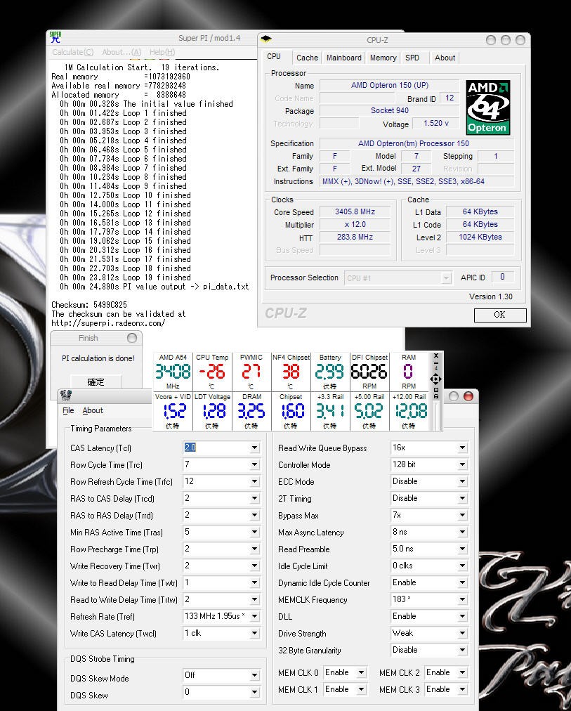Click the AMD64 Opteron logo in CPU-Z
Image resolution: width=571 pixels, height=711 pixels.
pos(488,107)
